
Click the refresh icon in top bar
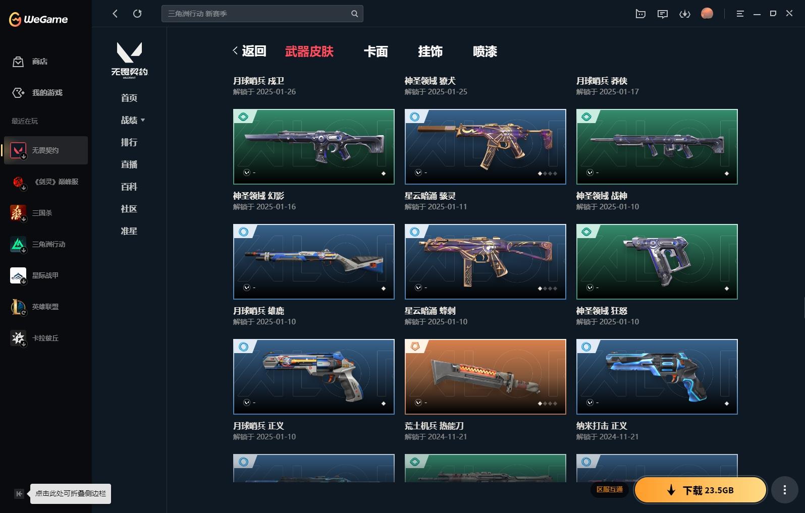coord(137,14)
